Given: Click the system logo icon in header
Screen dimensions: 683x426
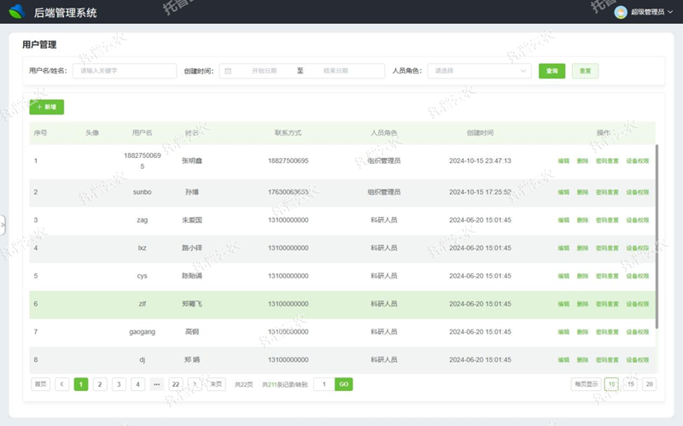Looking at the screenshot, I should click(x=17, y=12).
